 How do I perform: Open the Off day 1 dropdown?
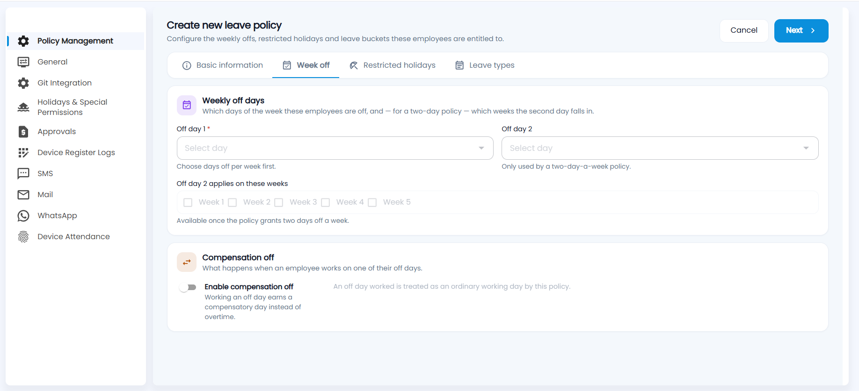click(x=335, y=148)
